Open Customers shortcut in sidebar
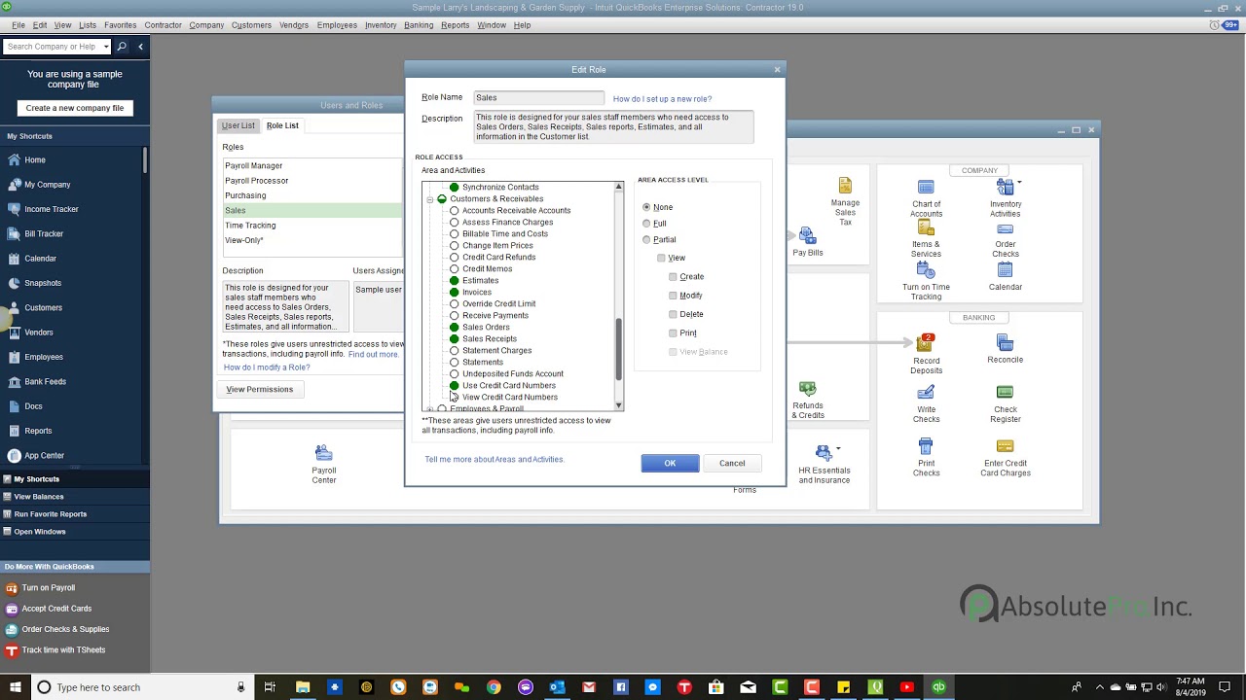This screenshot has width=1246, height=700. coord(43,307)
